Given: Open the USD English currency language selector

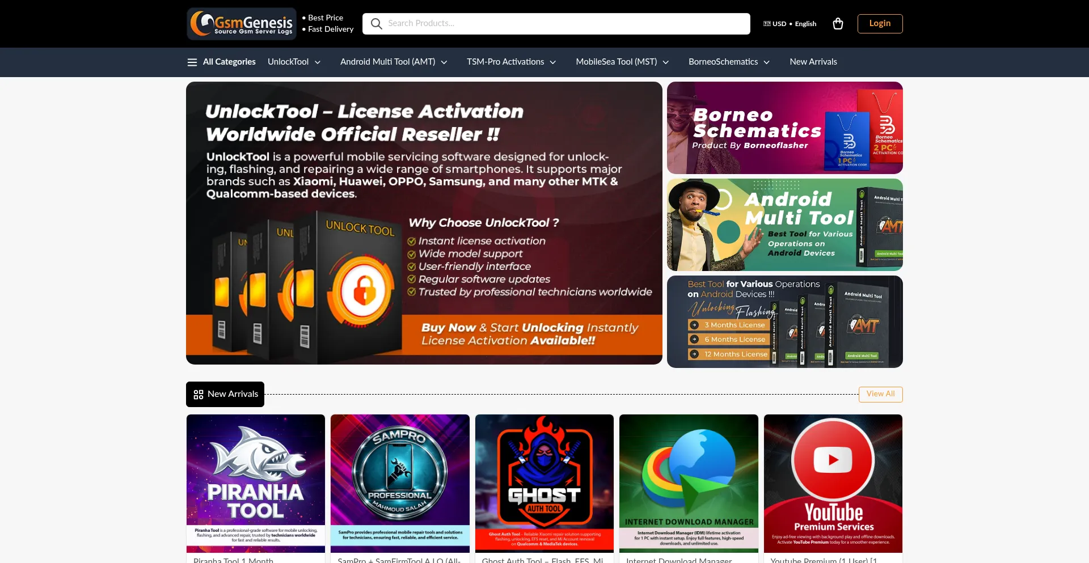Looking at the screenshot, I should (790, 24).
